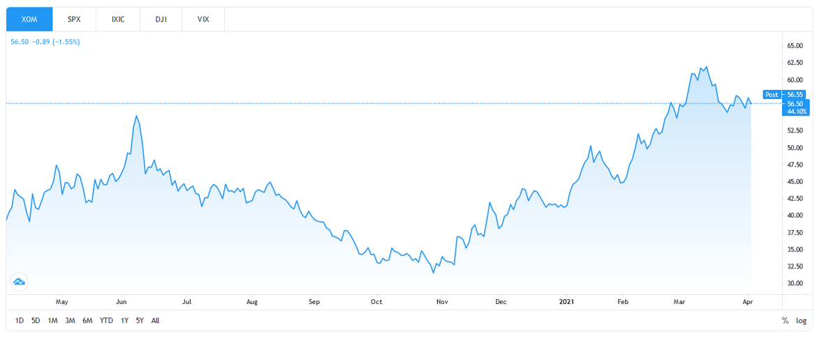Click the 65.00 price axis label
Viewport: 824px width, 341px height.
(796, 45)
